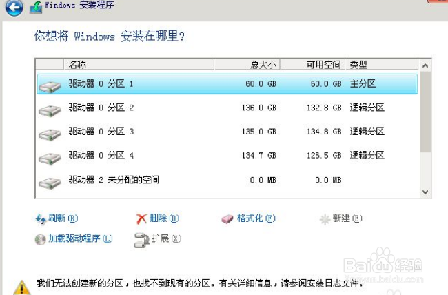Screen dimensions: 448x295
Task: Click the refresh arrows icon beside 刷新
Action: pyautogui.click(x=41, y=219)
